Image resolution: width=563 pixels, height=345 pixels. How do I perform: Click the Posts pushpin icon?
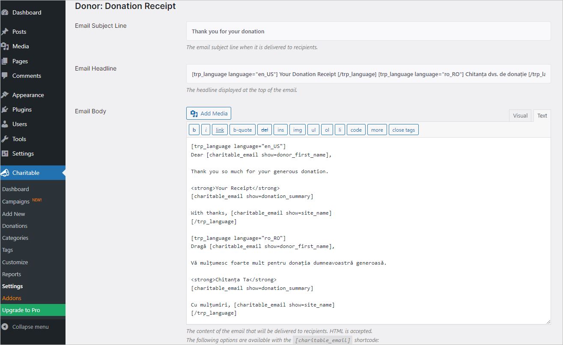click(x=9, y=31)
